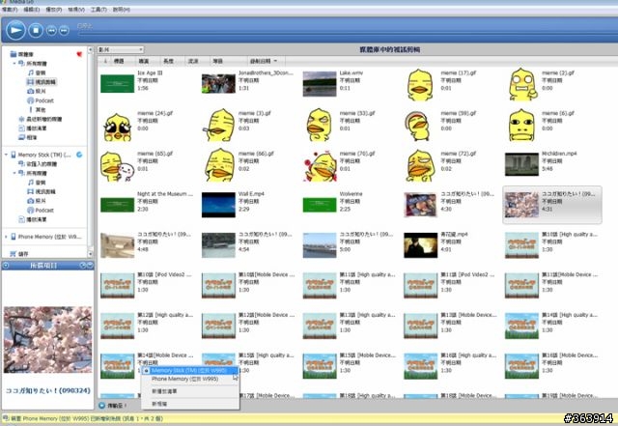
Task: Collapse the 所選項目 selected item panel
Action: (90, 265)
